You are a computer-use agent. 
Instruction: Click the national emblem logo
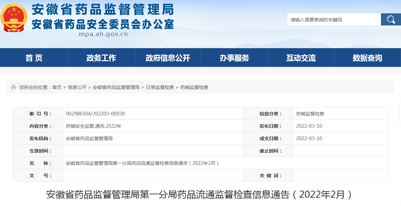14,18
